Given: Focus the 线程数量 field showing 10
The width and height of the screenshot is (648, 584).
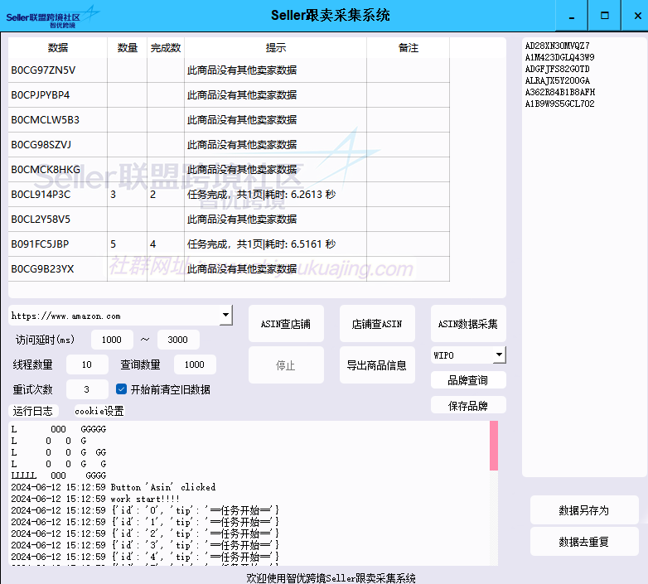Looking at the screenshot, I should (87, 364).
